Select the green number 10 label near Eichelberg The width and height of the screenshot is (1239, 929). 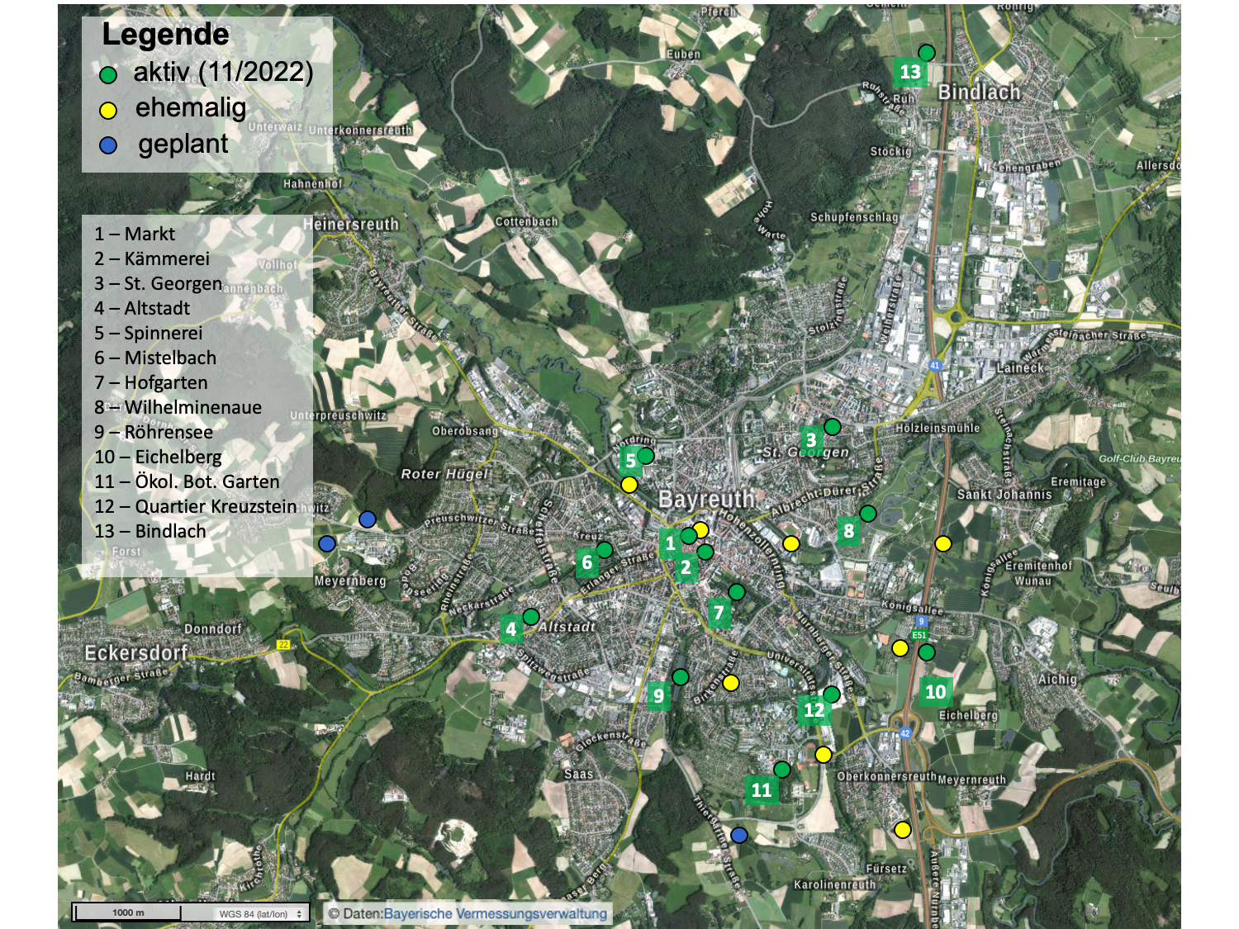935,692
